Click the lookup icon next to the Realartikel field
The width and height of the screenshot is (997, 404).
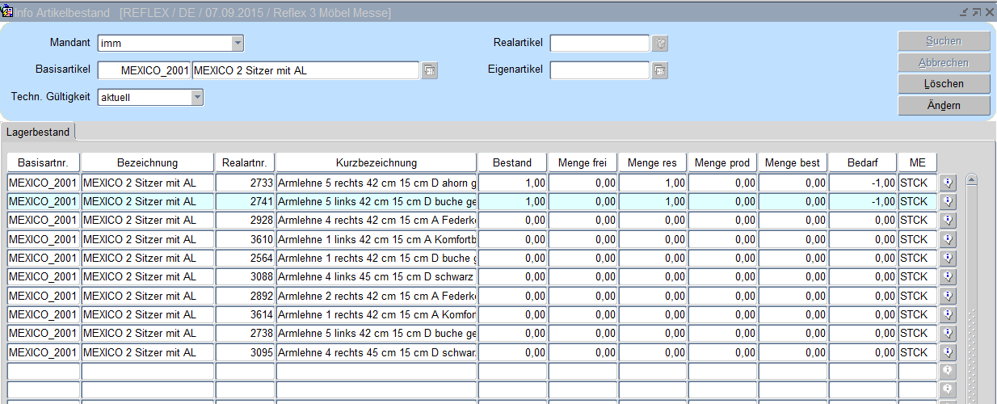660,44
